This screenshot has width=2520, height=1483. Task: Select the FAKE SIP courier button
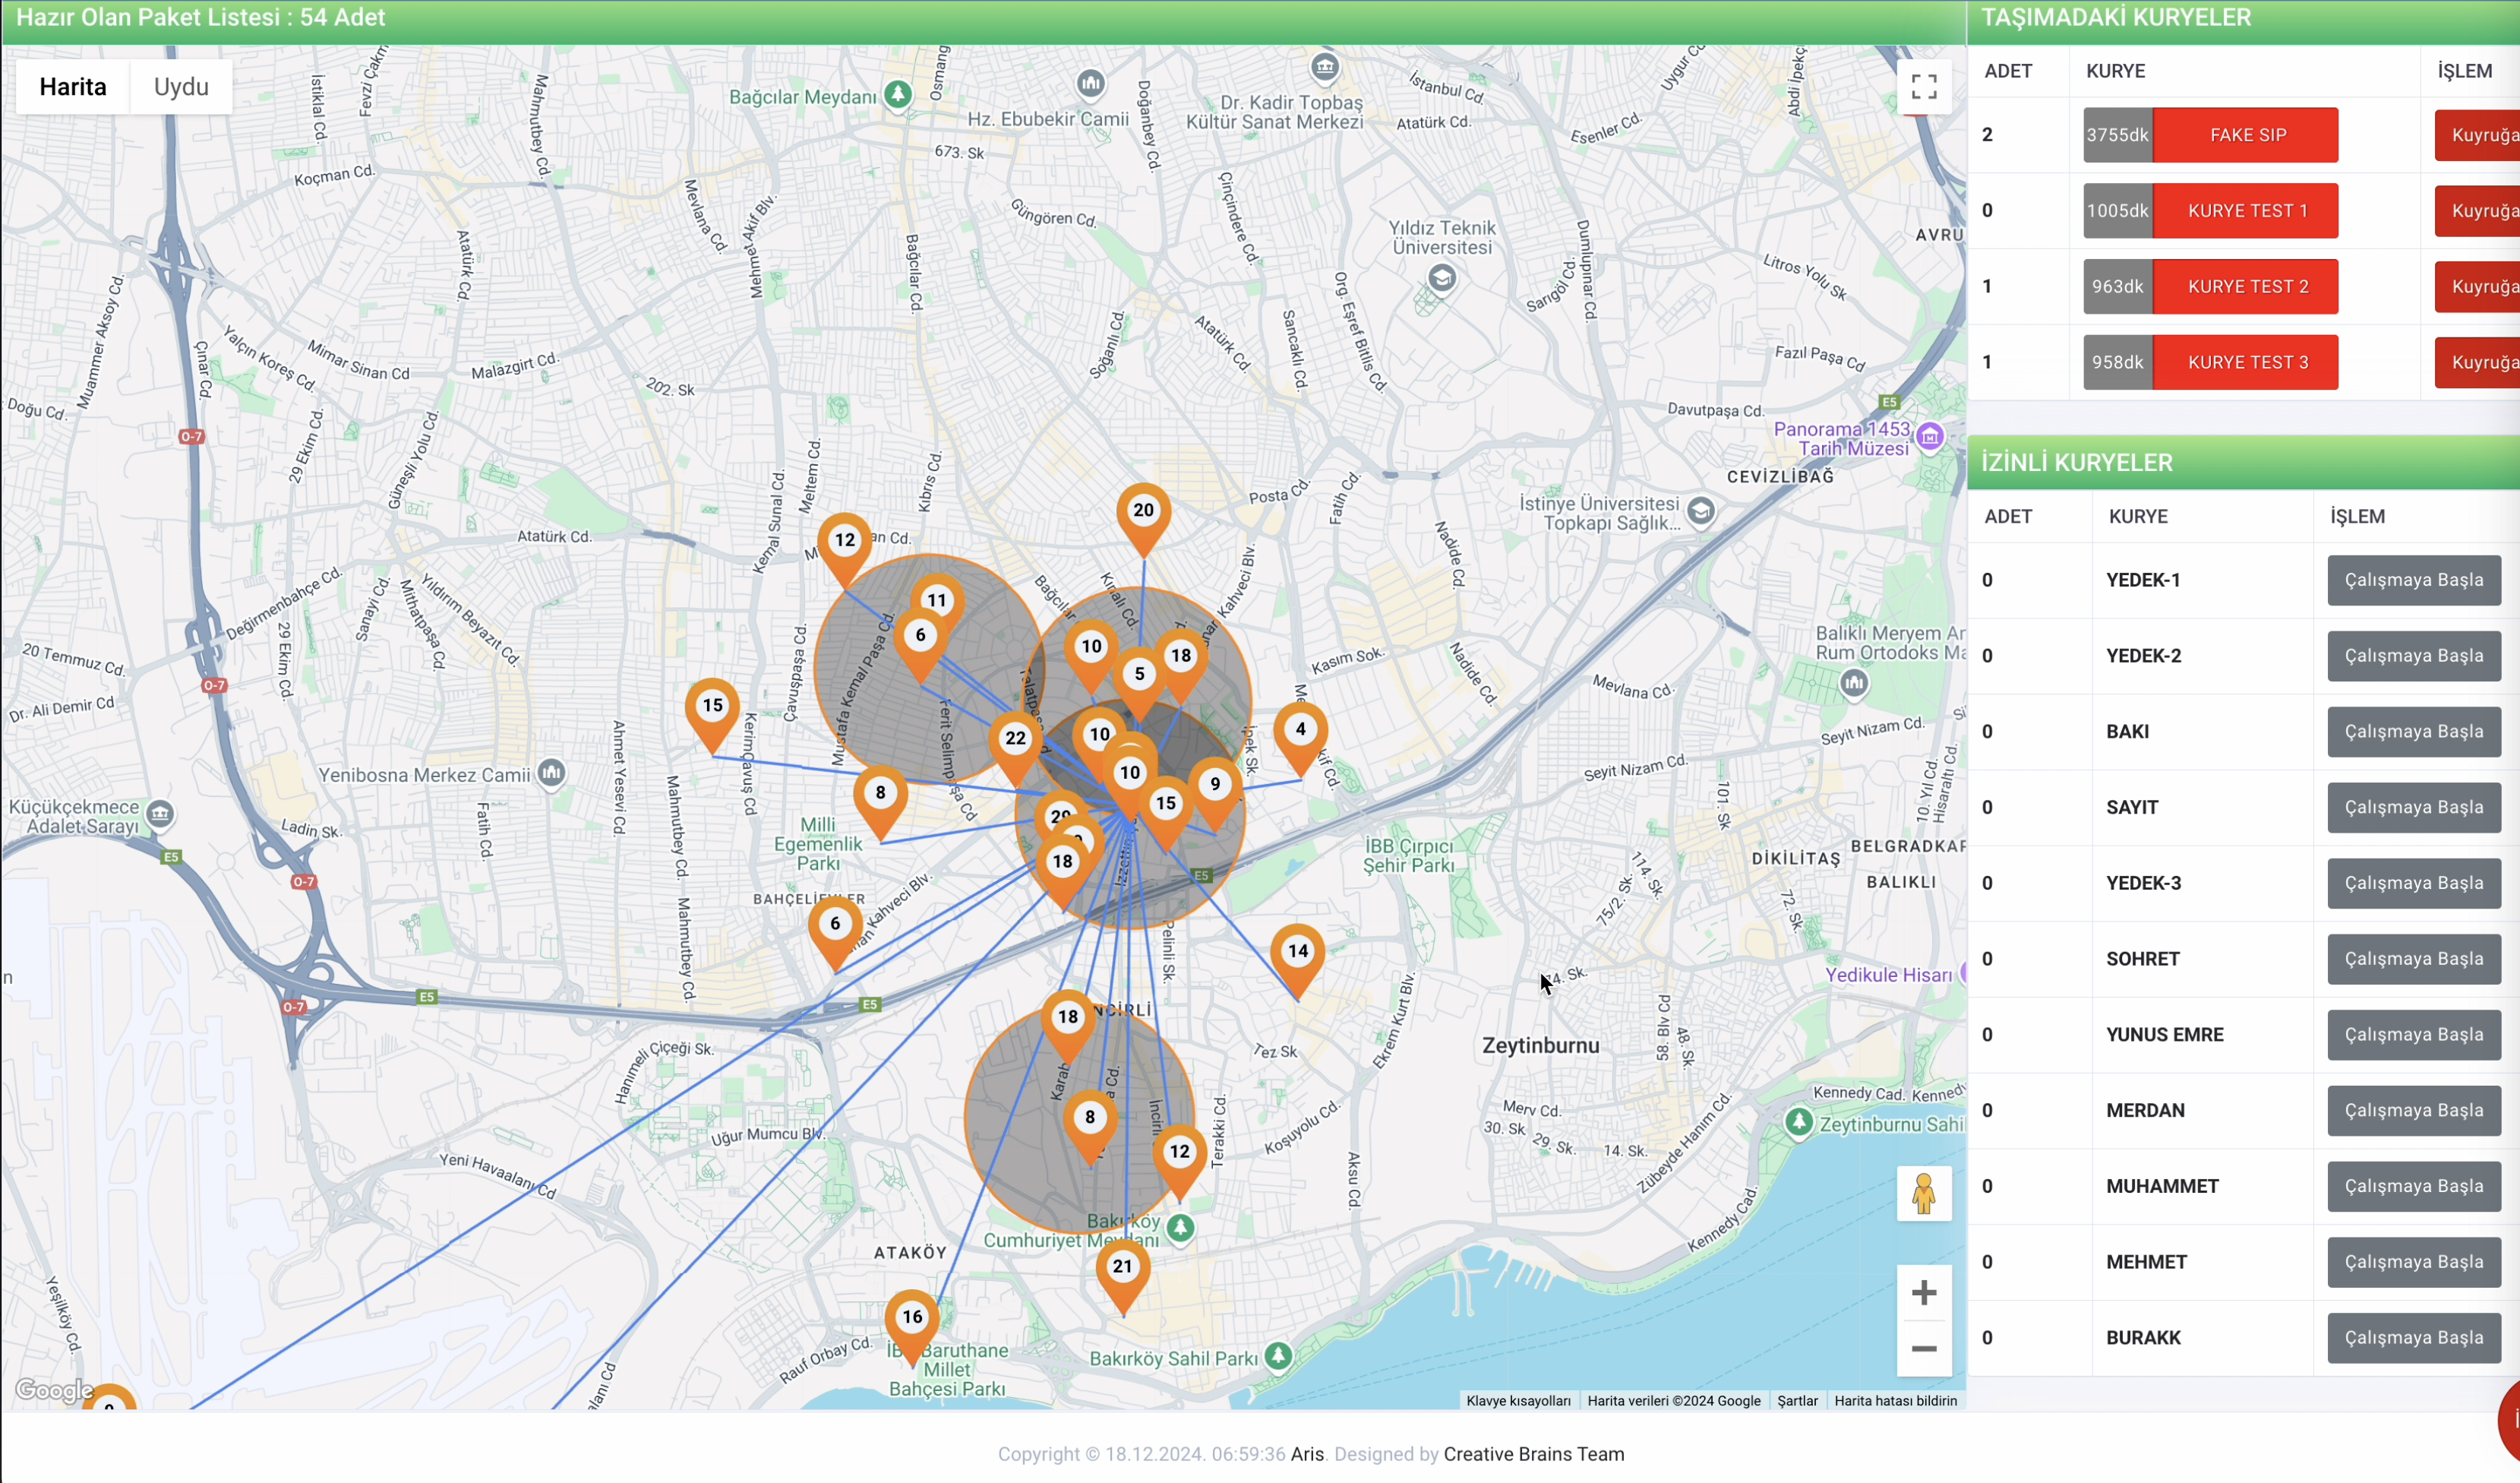2246,135
